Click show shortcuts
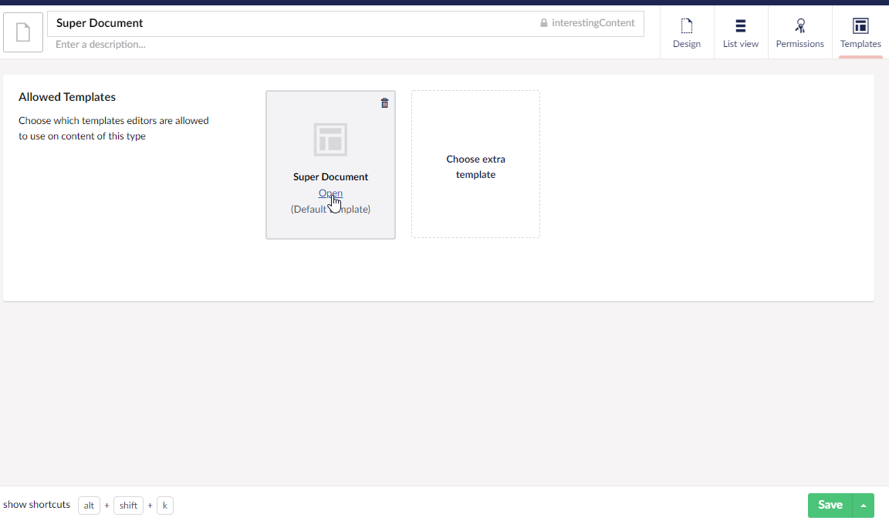Screen dimensions: 889x524 36,505
